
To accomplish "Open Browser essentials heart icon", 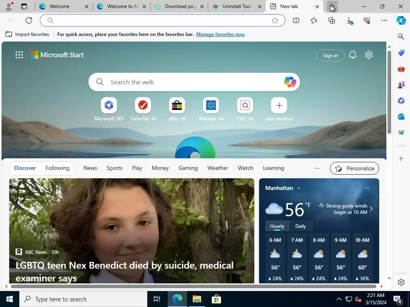I will pos(367,20).
